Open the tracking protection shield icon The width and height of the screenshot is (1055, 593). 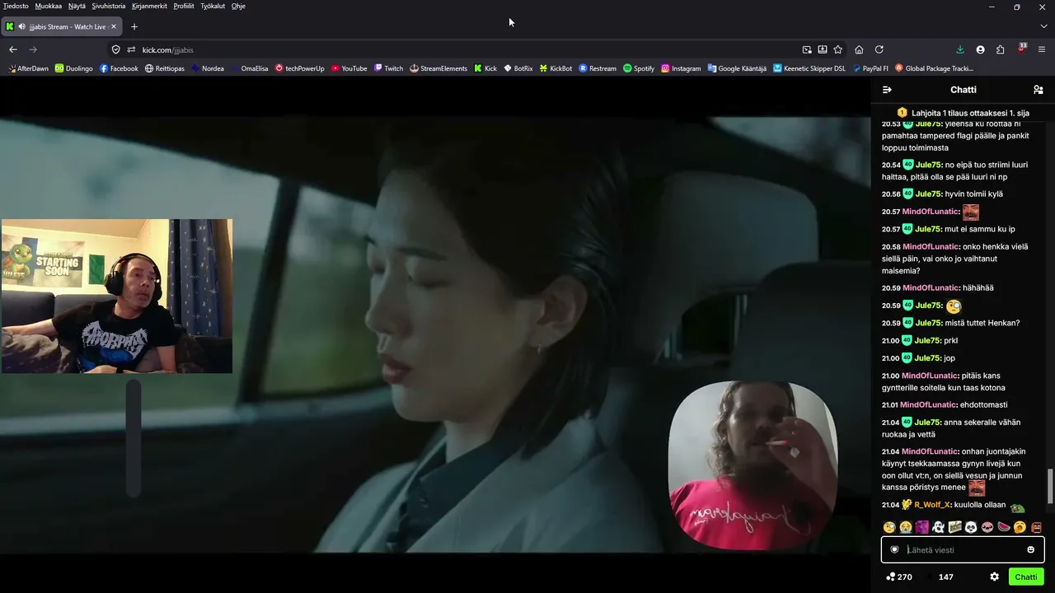(116, 49)
